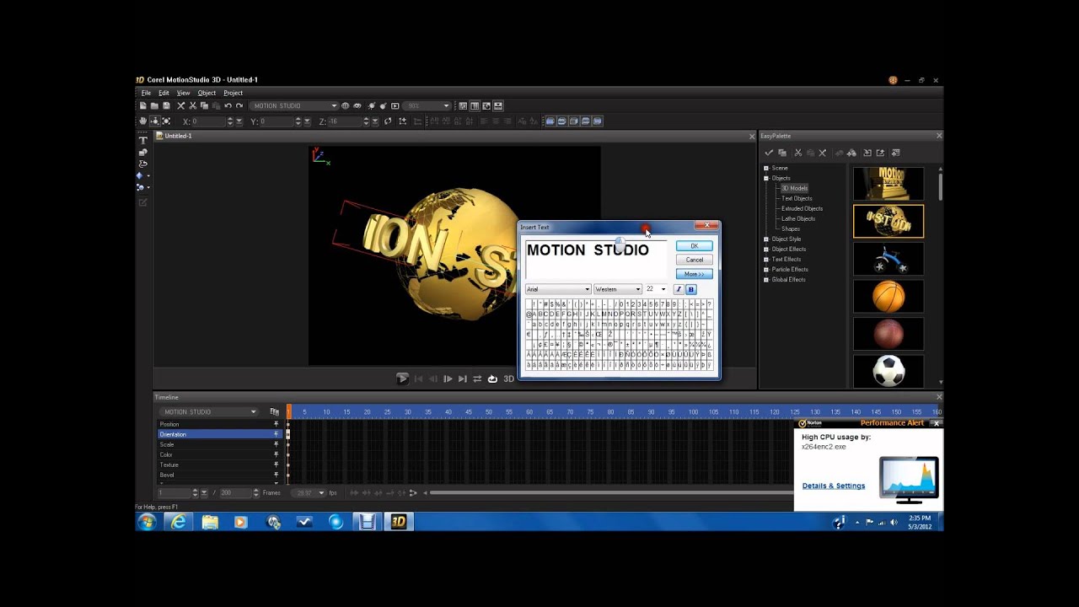Toggle the display mode globe icon
The height and width of the screenshot is (607, 1079).
click(x=345, y=105)
